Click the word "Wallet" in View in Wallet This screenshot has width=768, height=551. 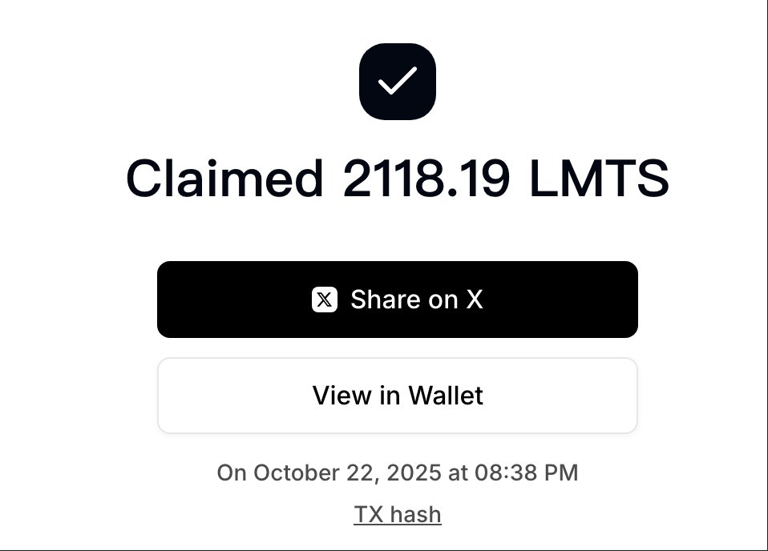tap(446, 396)
